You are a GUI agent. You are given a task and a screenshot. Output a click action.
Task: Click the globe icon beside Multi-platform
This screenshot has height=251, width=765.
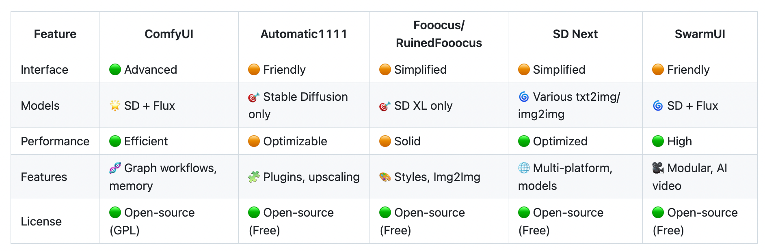coord(524,168)
